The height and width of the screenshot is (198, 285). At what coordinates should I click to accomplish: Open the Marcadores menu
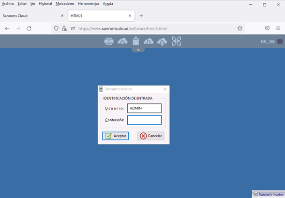(65, 4)
